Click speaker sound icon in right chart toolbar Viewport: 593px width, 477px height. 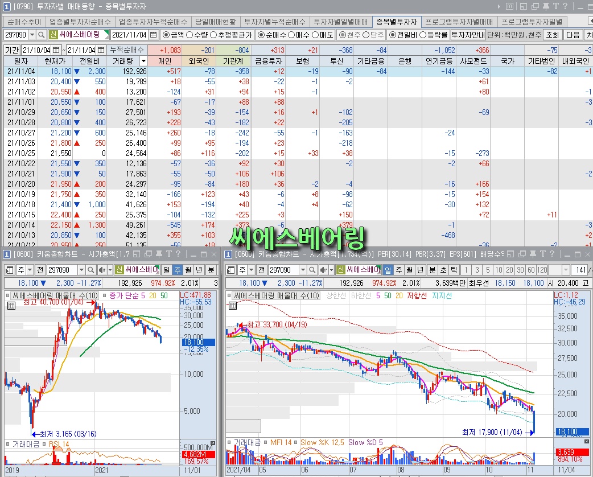tap(323, 270)
